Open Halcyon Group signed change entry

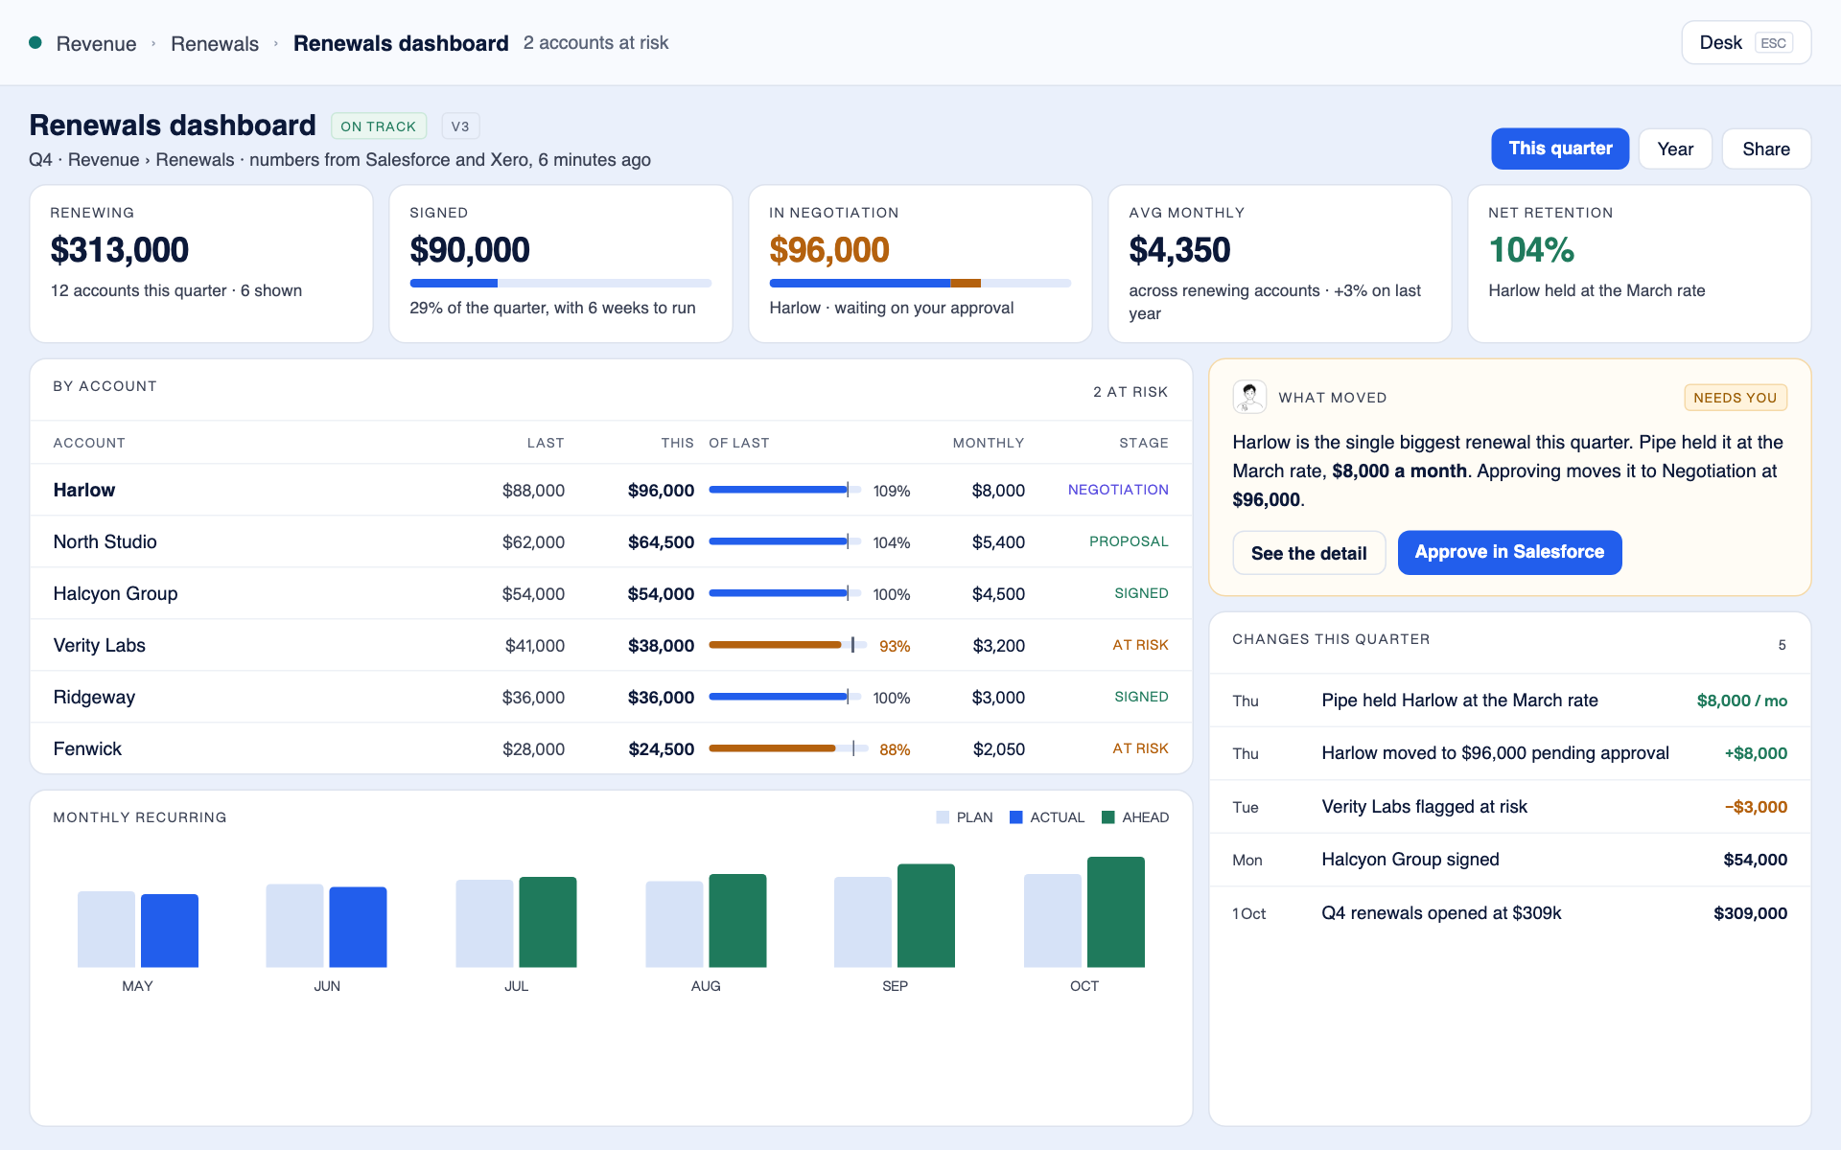[1510, 860]
